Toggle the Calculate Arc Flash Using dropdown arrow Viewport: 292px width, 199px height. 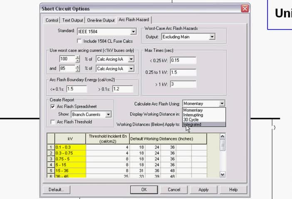pos(222,103)
